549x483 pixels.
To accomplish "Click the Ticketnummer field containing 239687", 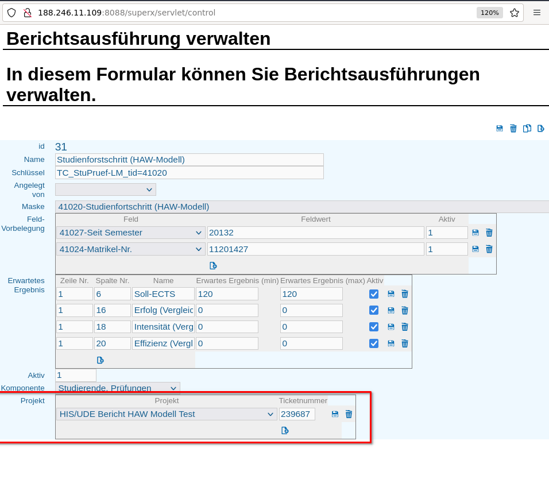I will coord(297,414).
